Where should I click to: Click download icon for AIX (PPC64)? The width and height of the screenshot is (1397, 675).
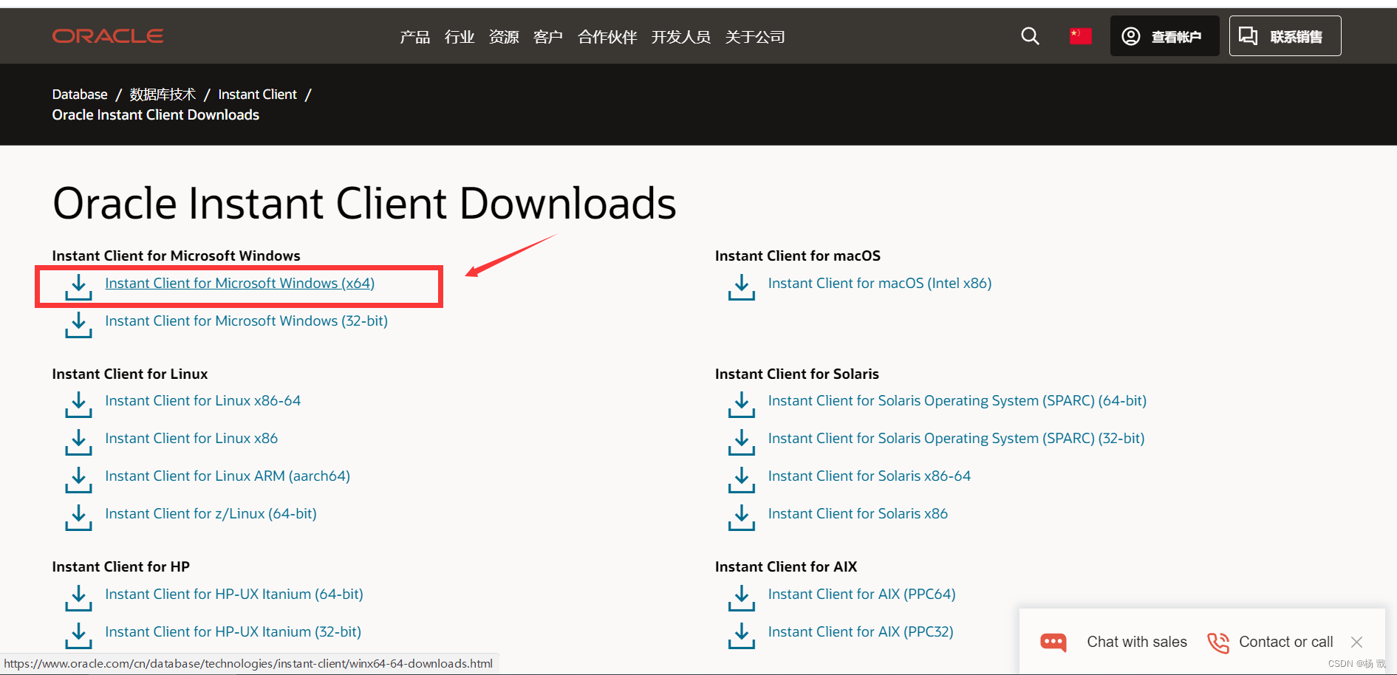(x=742, y=598)
